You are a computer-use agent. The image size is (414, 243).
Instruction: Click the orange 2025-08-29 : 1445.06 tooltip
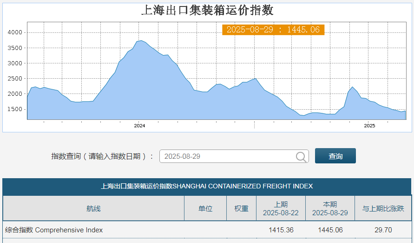coord(273,30)
